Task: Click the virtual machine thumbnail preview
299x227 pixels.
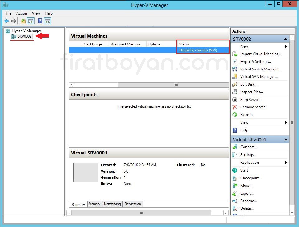Action: [x=85, y=172]
